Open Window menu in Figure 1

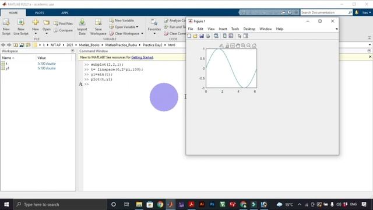tap(266, 29)
